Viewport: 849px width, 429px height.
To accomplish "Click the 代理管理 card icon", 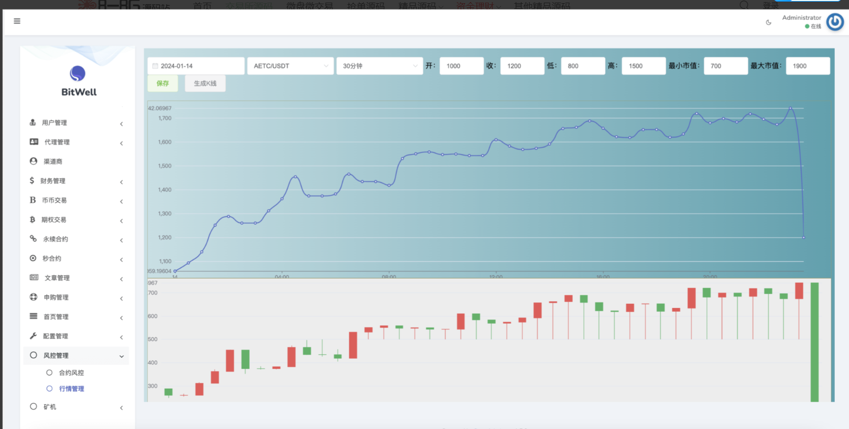I will tap(34, 142).
